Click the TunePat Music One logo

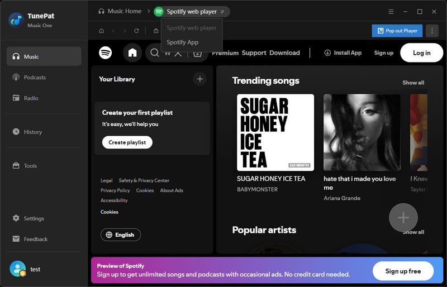tap(16, 20)
